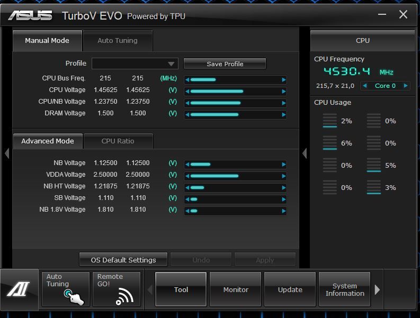The width and height of the screenshot is (420, 318).
Task: Increase CPU Voltage with right arrow
Action: click(x=284, y=92)
